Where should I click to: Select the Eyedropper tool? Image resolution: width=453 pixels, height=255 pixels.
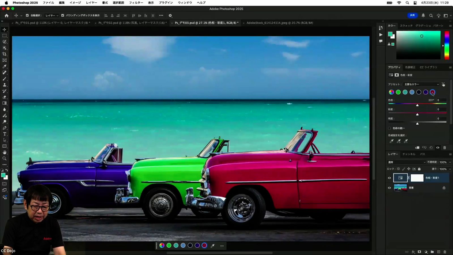[x=5, y=67]
